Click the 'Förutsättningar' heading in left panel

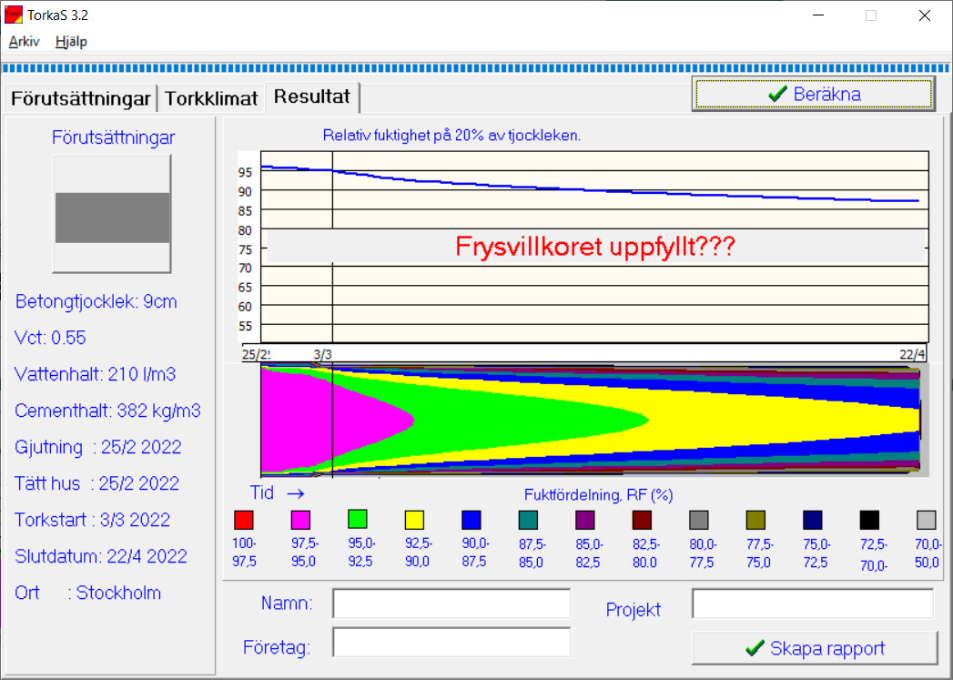[113, 137]
